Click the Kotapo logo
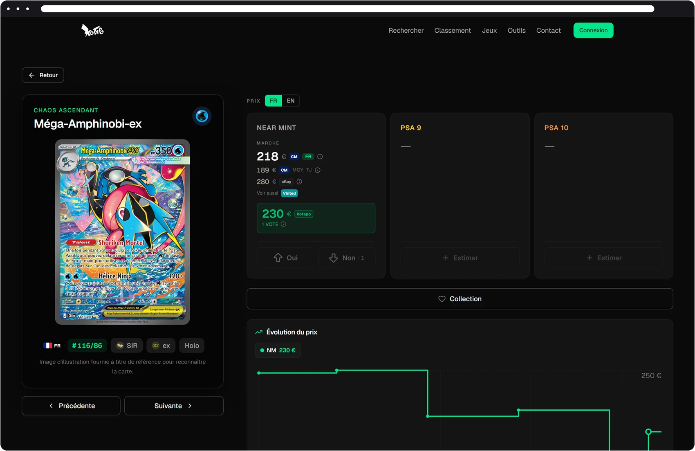 click(92, 30)
